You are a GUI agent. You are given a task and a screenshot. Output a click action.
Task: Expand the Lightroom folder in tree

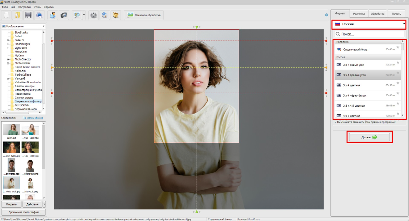click(x=8, y=48)
